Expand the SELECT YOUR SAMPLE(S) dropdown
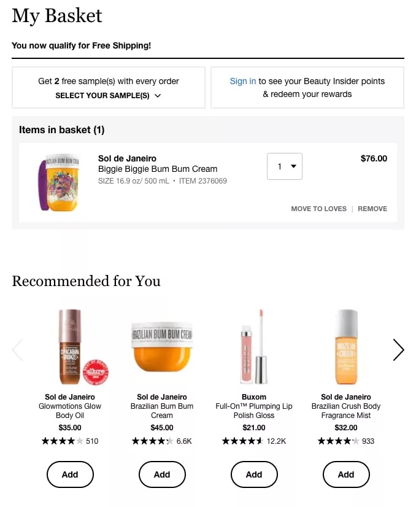 [108, 96]
